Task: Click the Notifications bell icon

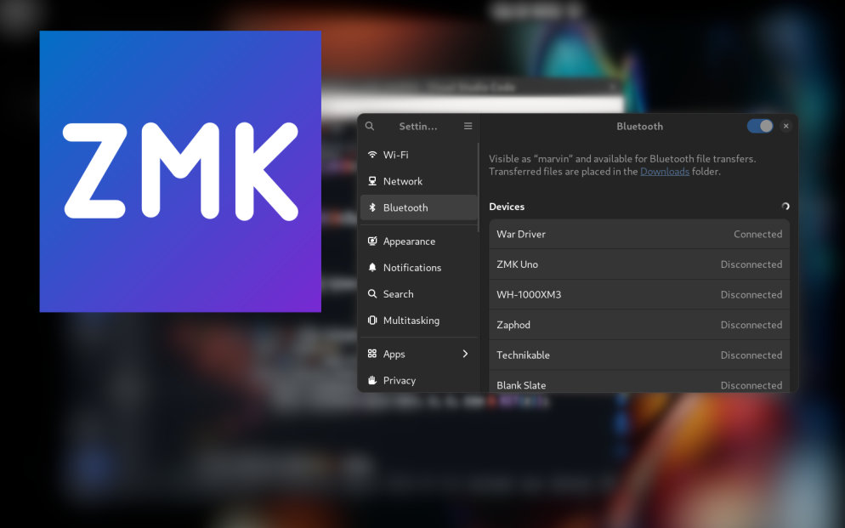Action: (372, 268)
